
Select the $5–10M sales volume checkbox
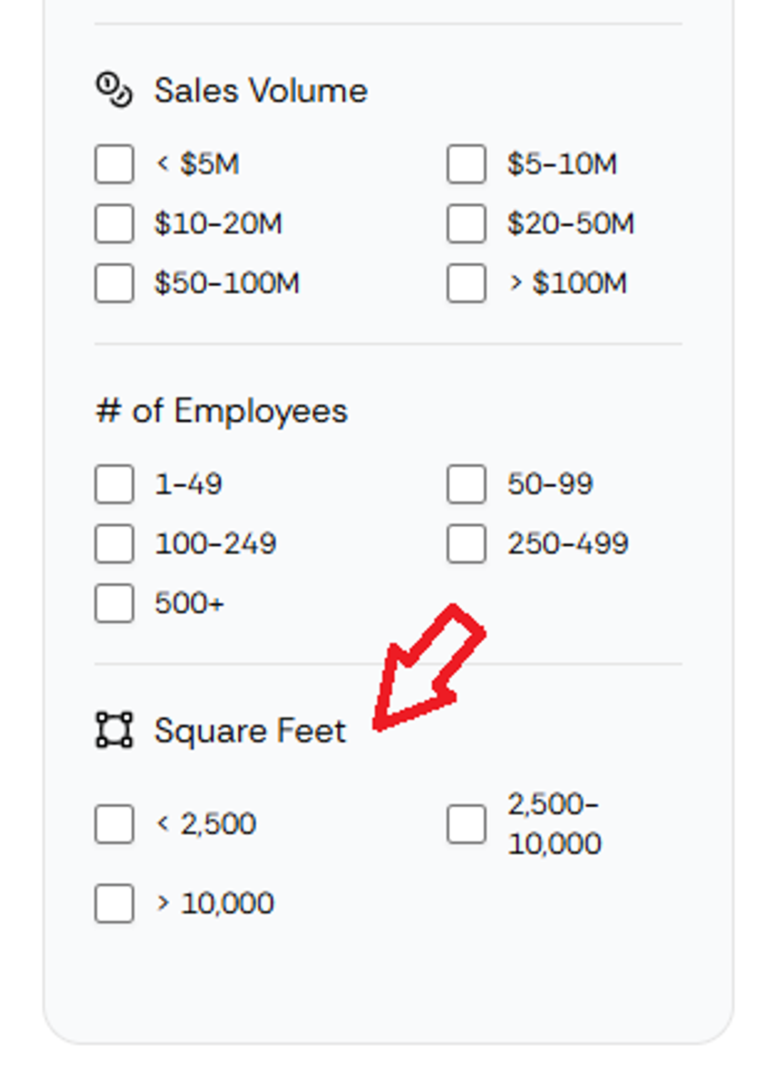coord(466,164)
